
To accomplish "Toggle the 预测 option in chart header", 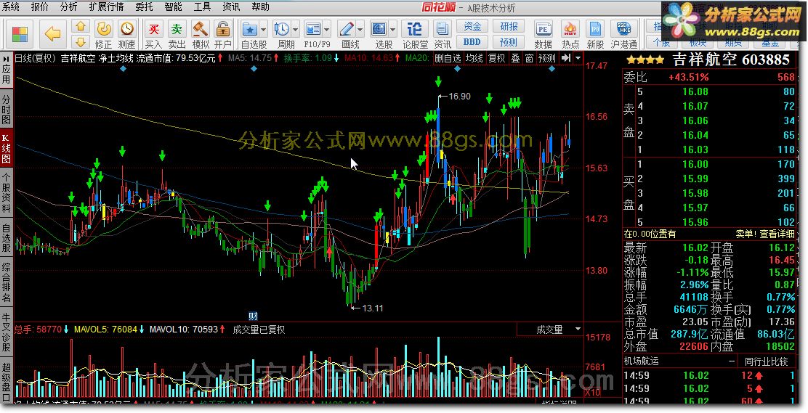I will click(x=546, y=58).
